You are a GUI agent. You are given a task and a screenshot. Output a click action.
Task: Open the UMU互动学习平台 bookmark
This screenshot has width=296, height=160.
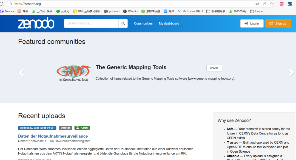87,11
